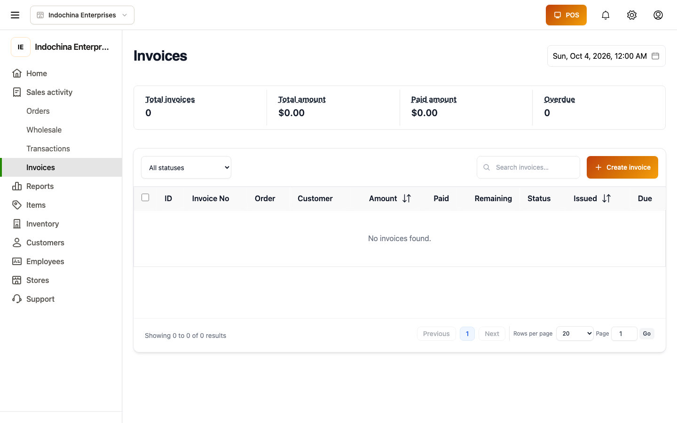Click the Home house icon

pyautogui.click(x=17, y=73)
